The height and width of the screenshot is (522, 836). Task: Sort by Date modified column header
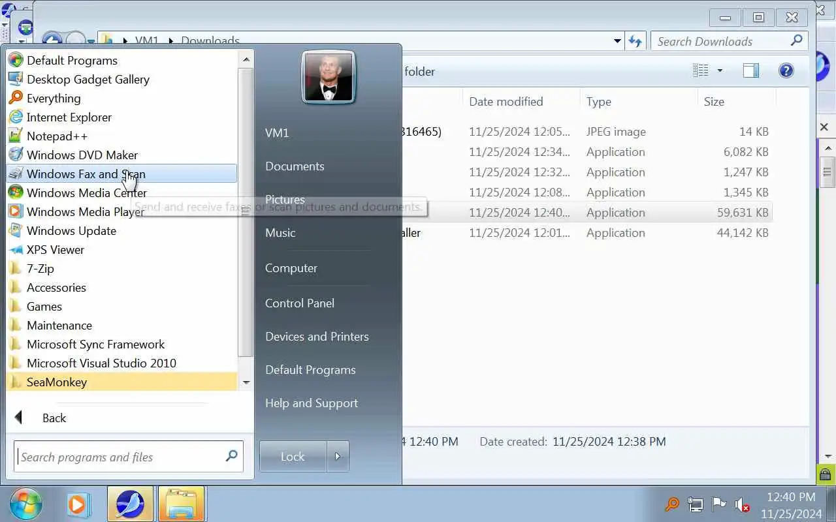click(506, 101)
